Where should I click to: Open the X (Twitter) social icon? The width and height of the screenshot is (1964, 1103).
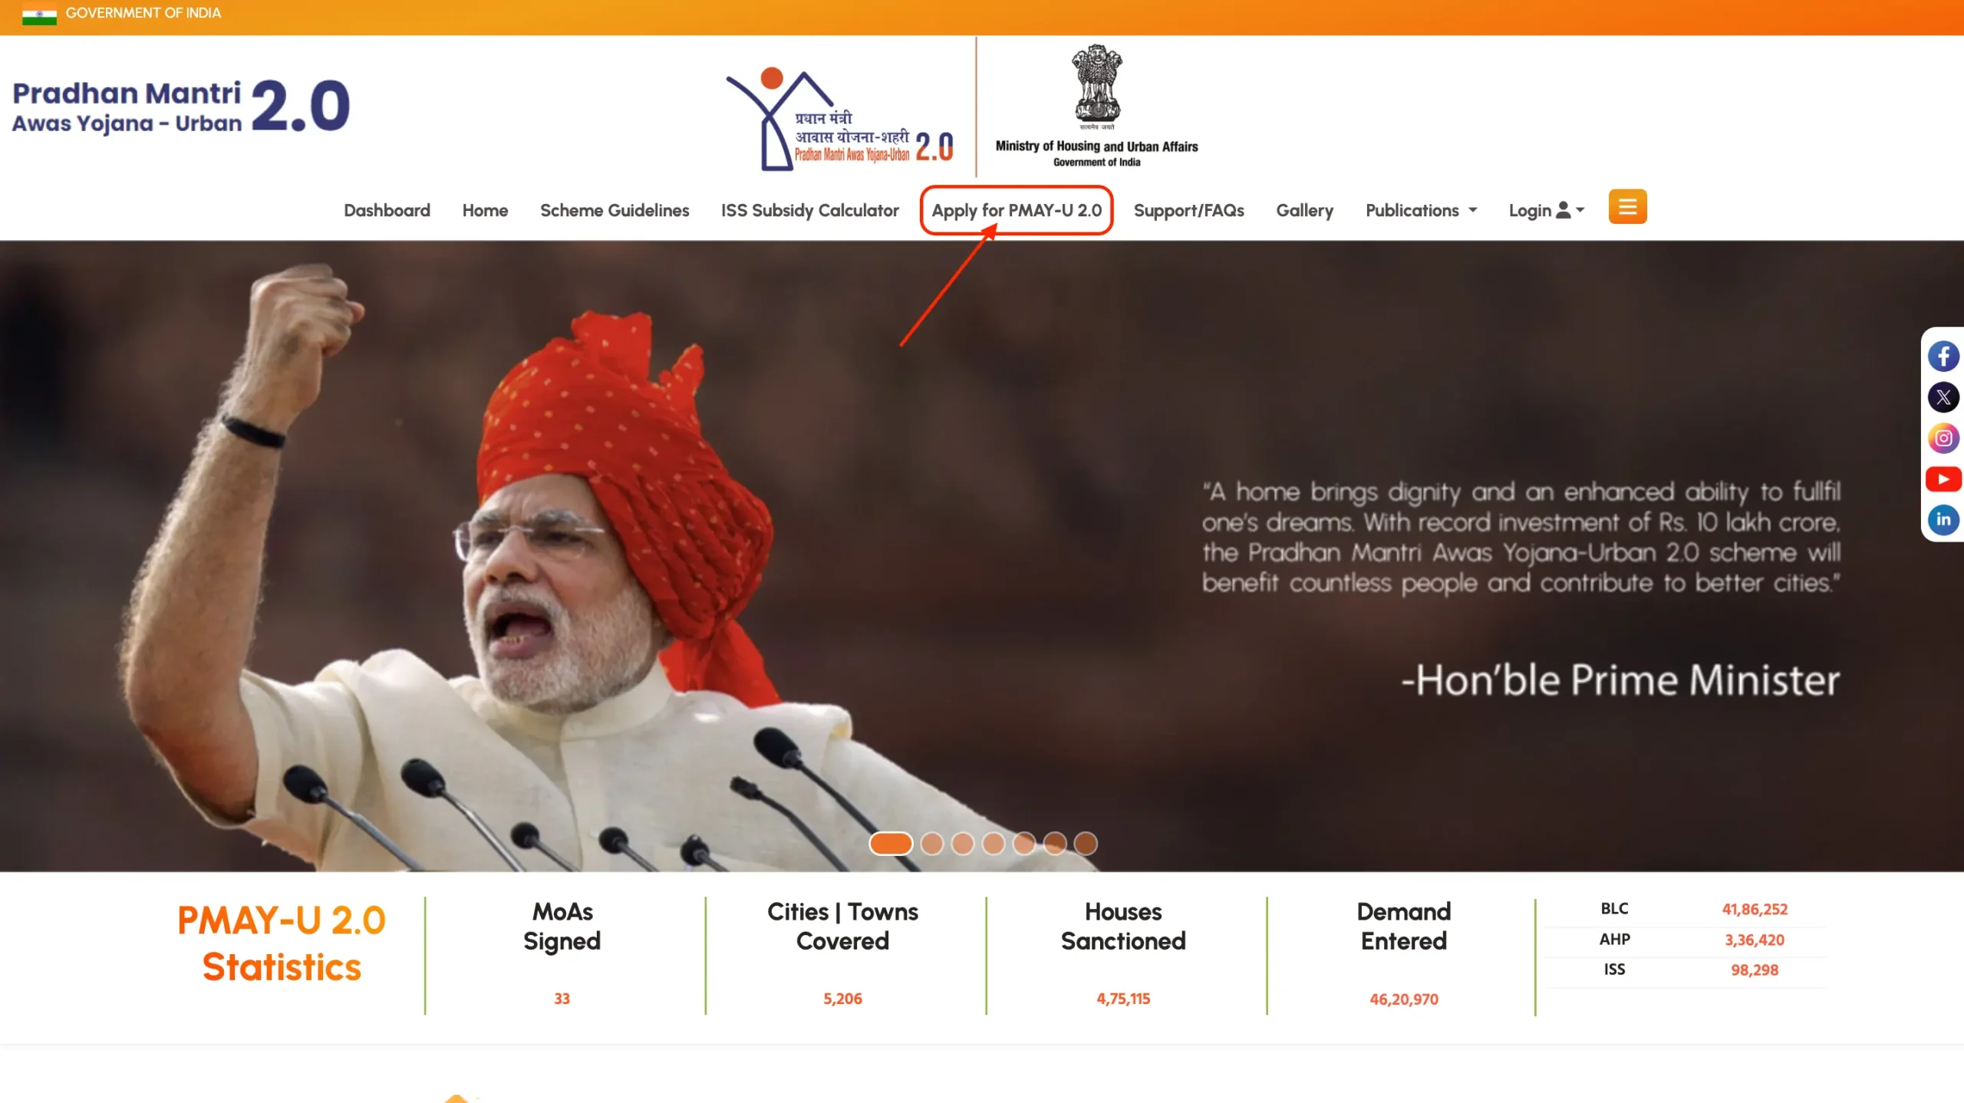coord(1943,397)
